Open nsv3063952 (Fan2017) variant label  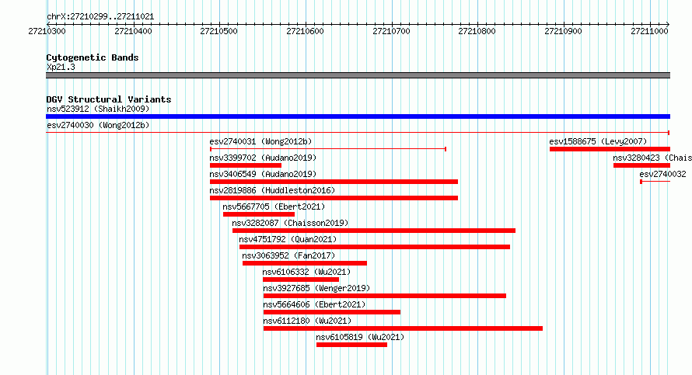[288, 255]
